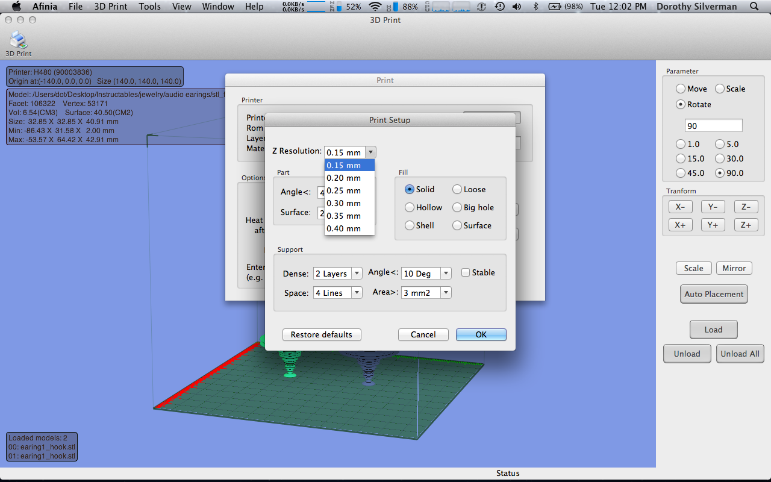Pick 0.15 mm in the Z Resolution list
The image size is (771, 482).
349,165
